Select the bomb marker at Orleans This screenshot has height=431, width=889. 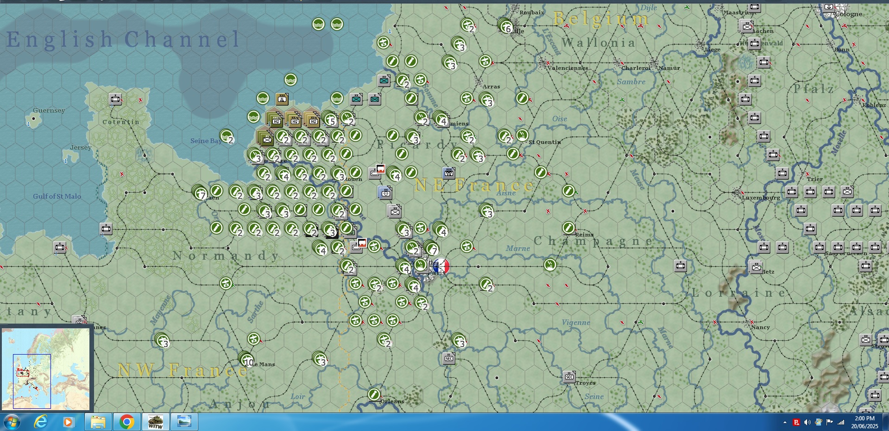click(x=374, y=394)
